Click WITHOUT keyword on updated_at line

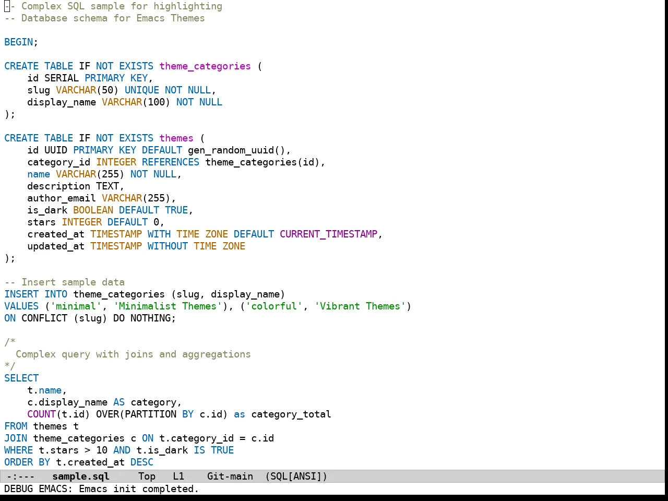coord(168,246)
